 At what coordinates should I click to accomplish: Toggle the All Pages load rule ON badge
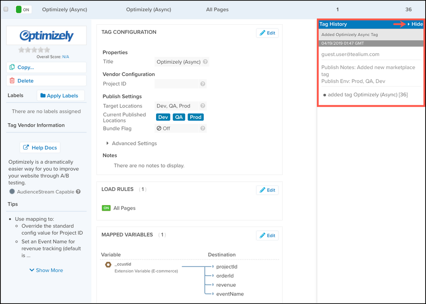[x=106, y=208]
